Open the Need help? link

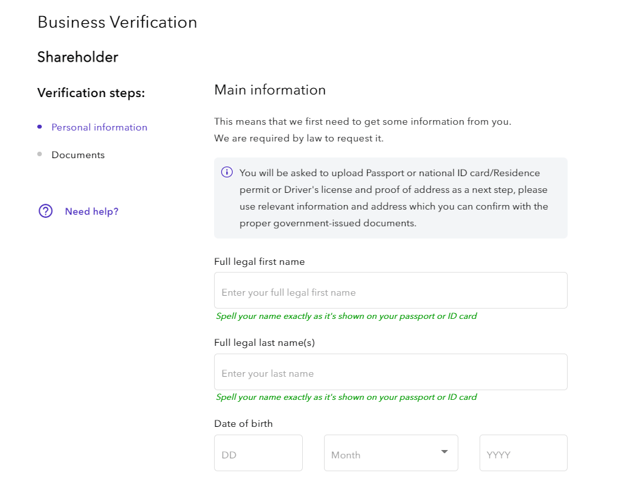coord(91,212)
